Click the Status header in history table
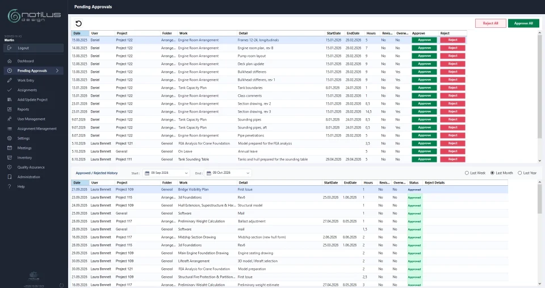The width and height of the screenshot is (545, 288). coord(414,182)
